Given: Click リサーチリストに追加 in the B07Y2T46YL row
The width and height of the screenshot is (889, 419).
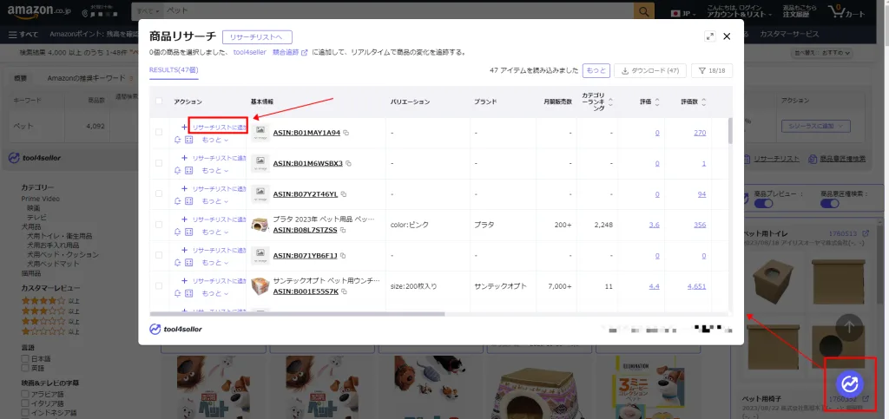Looking at the screenshot, I should 220,188.
